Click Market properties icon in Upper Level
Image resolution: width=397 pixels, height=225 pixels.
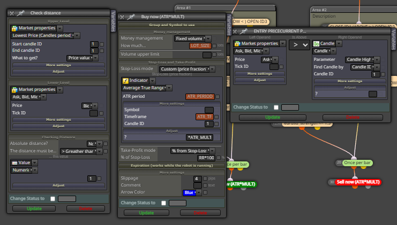click(14, 28)
